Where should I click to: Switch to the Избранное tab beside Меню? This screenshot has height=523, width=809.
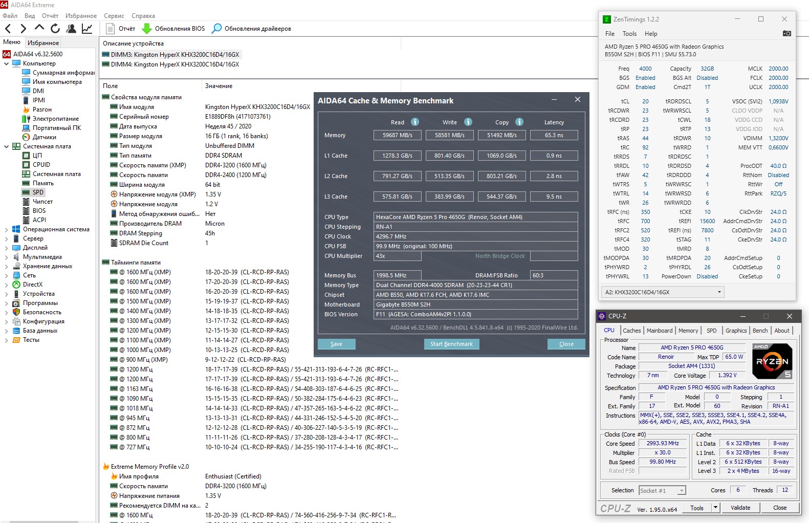pyautogui.click(x=43, y=43)
